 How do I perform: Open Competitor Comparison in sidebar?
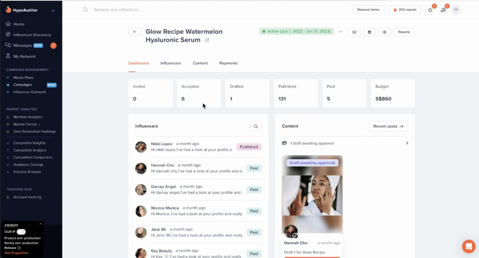pyautogui.click(x=33, y=157)
